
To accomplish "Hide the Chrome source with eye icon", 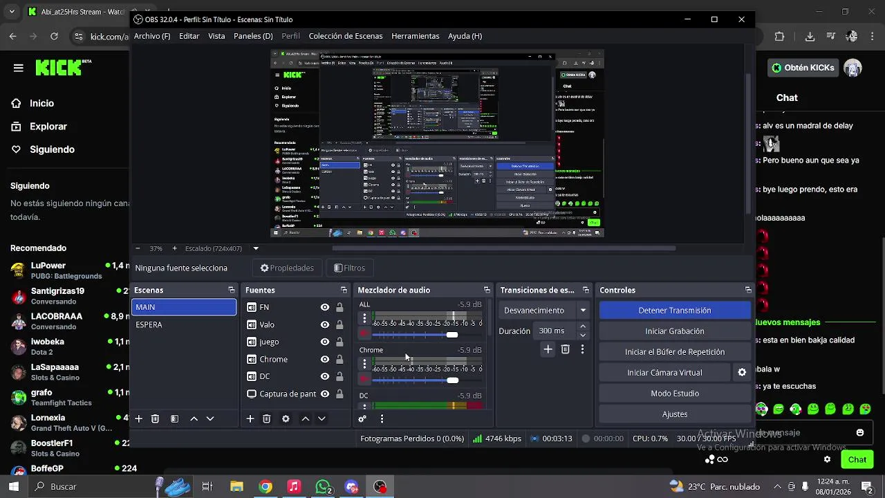I will click(x=325, y=359).
